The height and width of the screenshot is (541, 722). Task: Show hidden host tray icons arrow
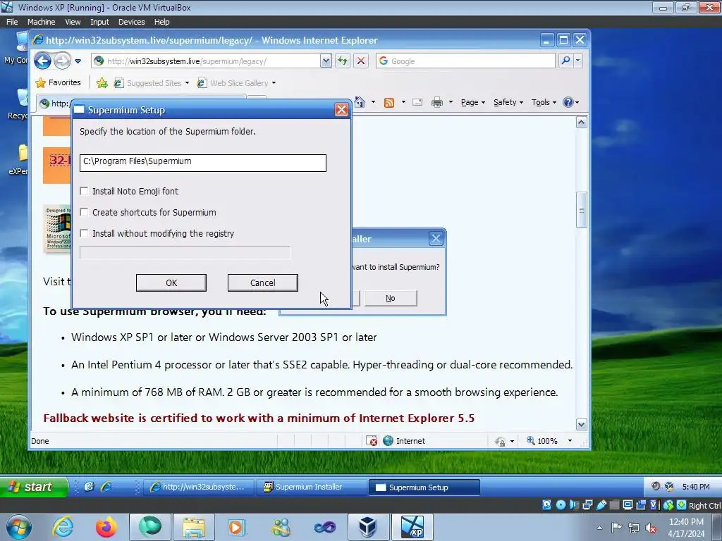click(x=599, y=528)
